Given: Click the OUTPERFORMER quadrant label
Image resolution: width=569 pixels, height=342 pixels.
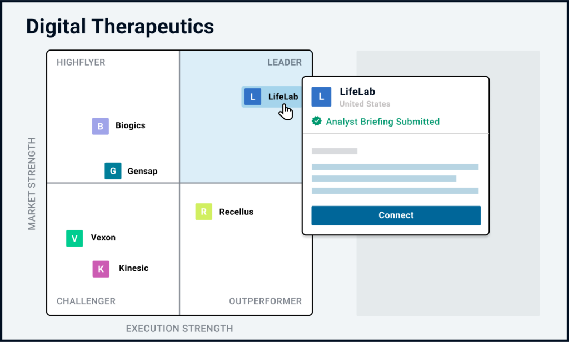Looking at the screenshot, I should tap(265, 301).
